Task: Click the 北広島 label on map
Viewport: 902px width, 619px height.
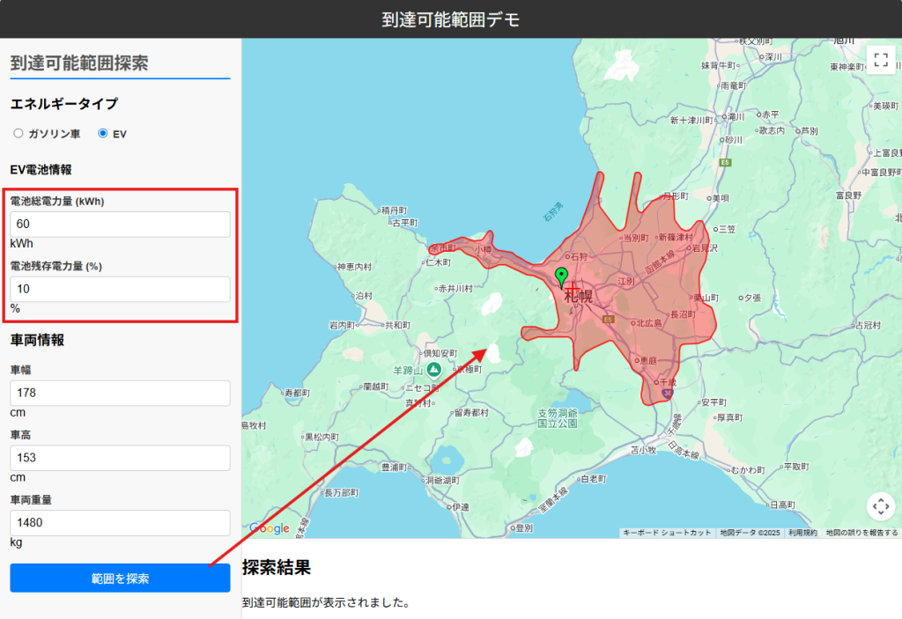Action: (649, 323)
